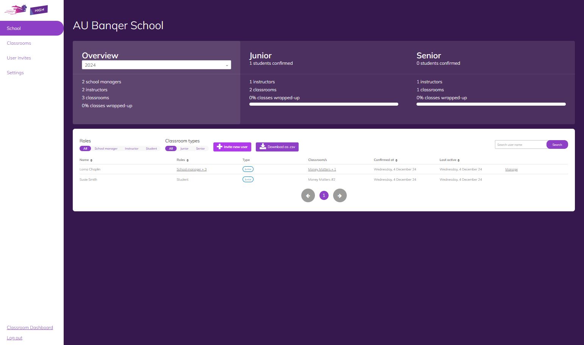Image resolution: width=584 pixels, height=345 pixels.
Task: Select Junior classroom type filter
Action: pyautogui.click(x=185, y=148)
